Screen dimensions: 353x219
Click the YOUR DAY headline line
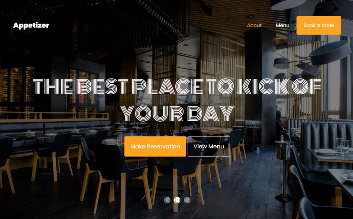(177, 113)
